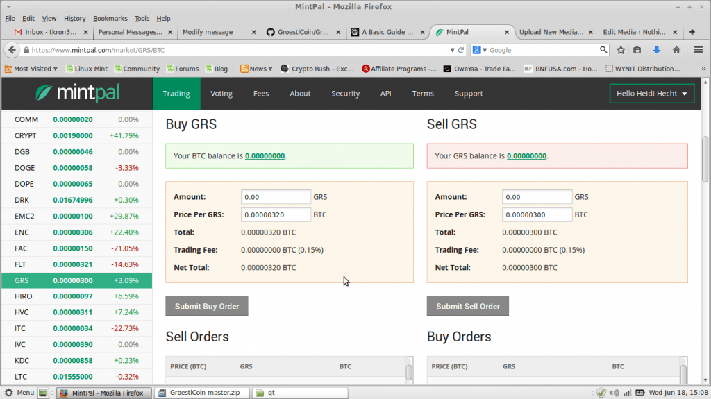This screenshot has width=711, height=399.
Task: Open the OweYaa bookmark
Action: tap(480, 69)
